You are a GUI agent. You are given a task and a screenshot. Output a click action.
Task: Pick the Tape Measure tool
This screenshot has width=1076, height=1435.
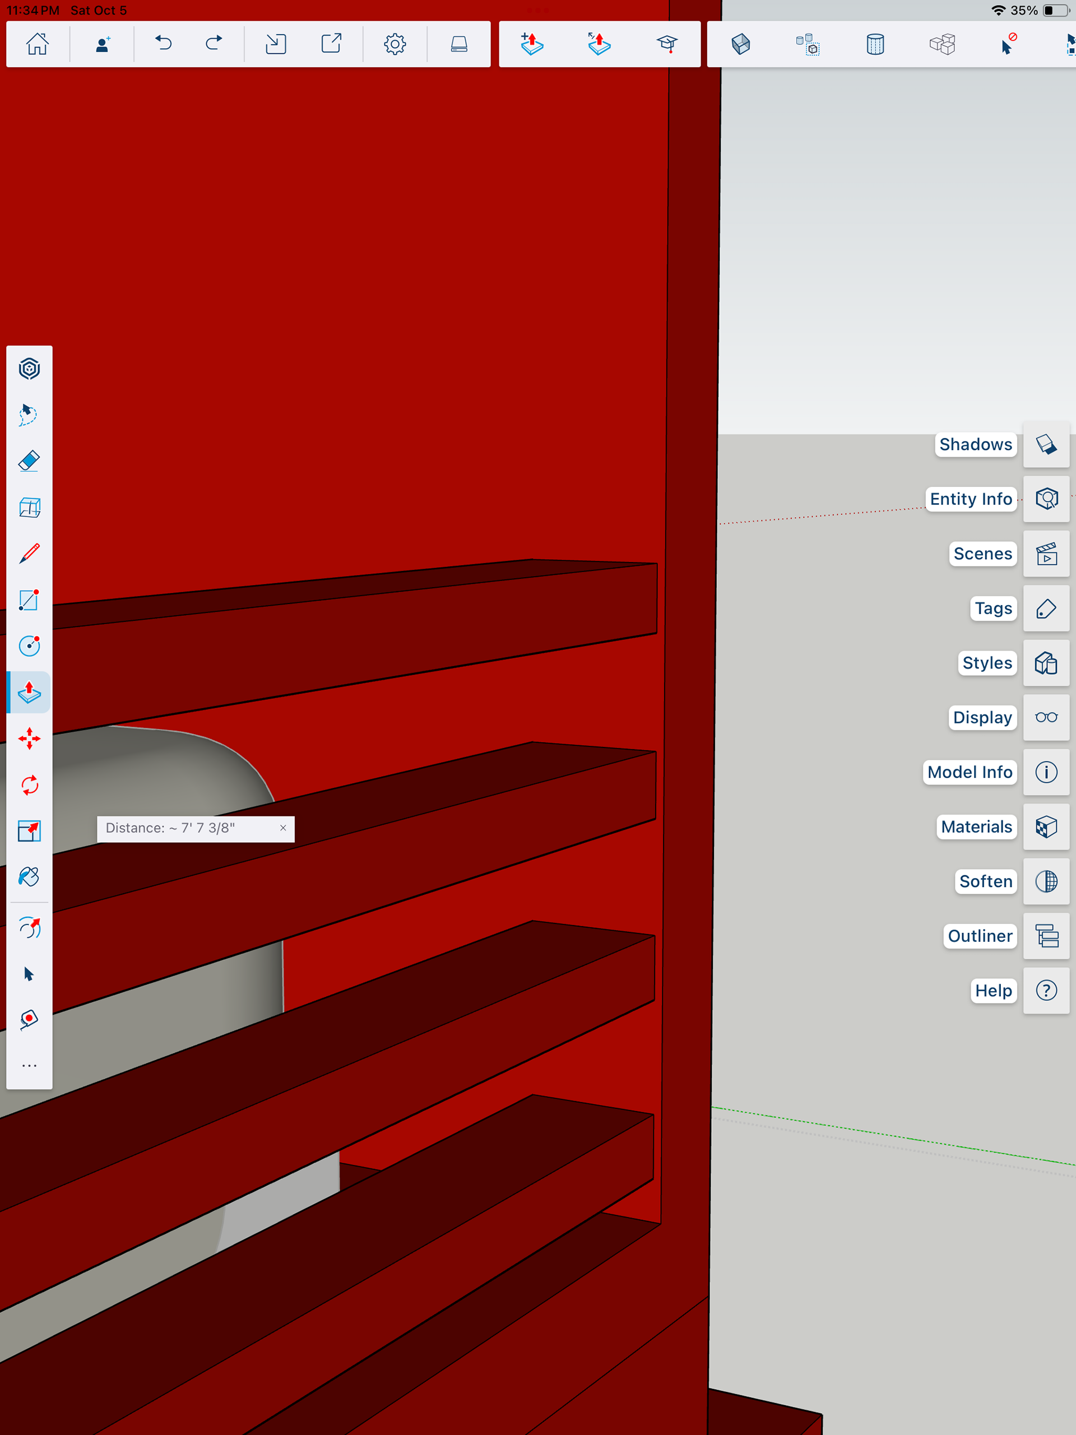pyautogui.click(x=29, y=1019)
